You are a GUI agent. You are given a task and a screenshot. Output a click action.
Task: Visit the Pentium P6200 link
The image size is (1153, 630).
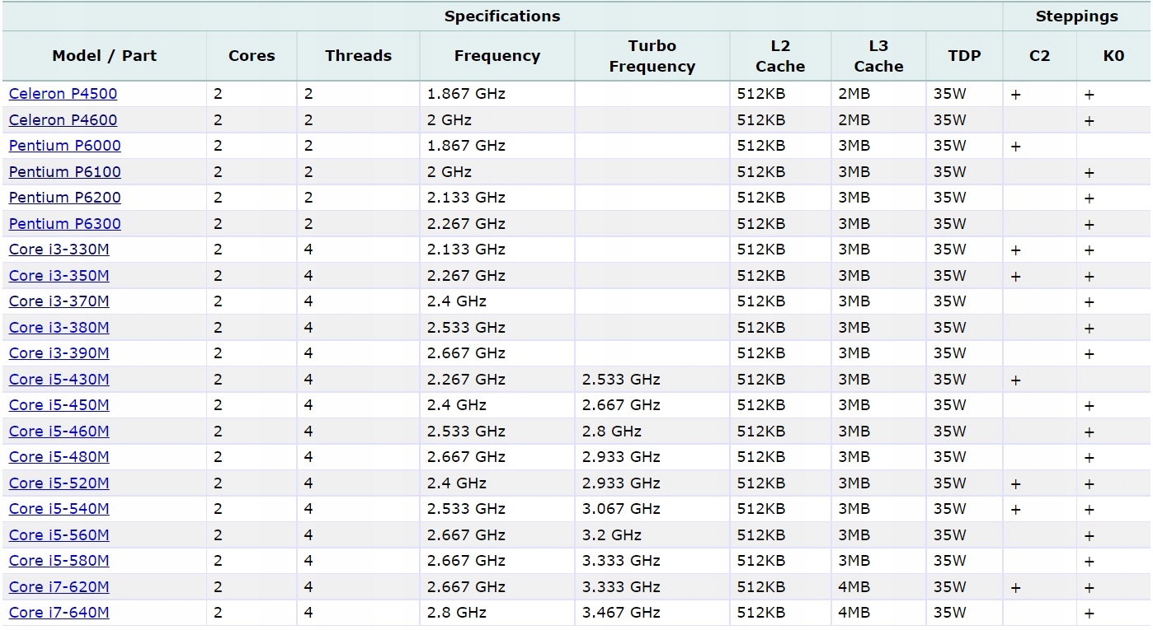click(x=64, y=198)
